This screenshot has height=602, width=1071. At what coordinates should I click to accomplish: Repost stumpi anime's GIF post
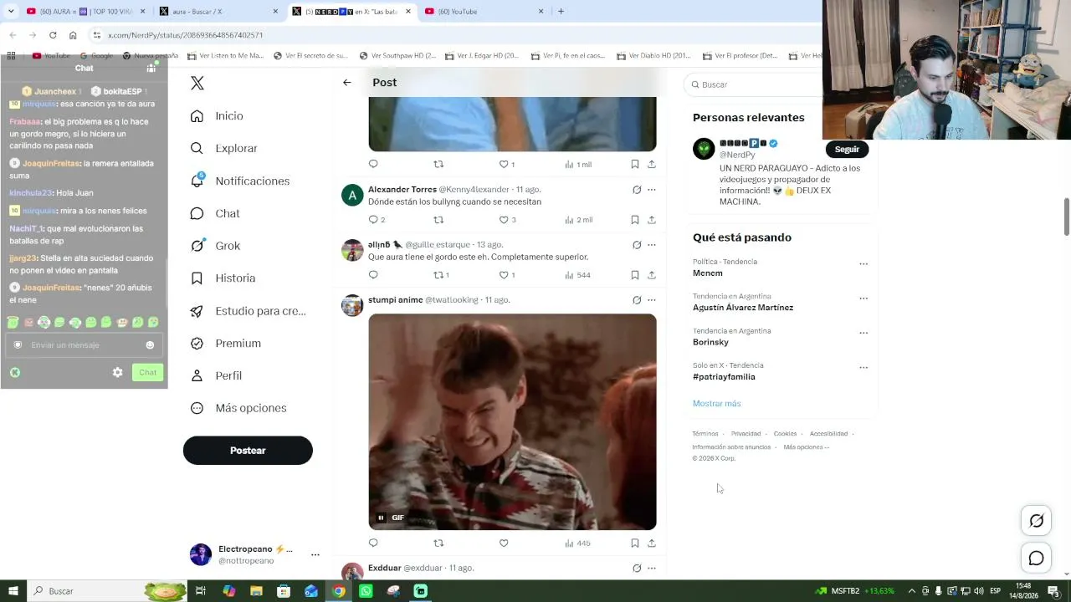coord(438,543)
